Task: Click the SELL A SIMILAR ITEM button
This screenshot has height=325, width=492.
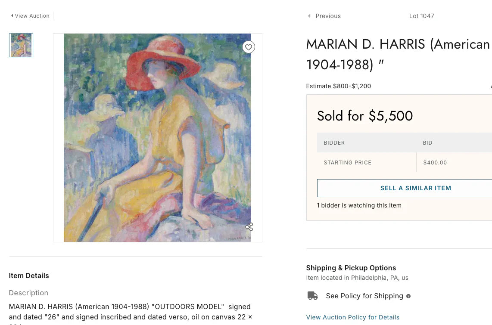Action: [415, 188]
